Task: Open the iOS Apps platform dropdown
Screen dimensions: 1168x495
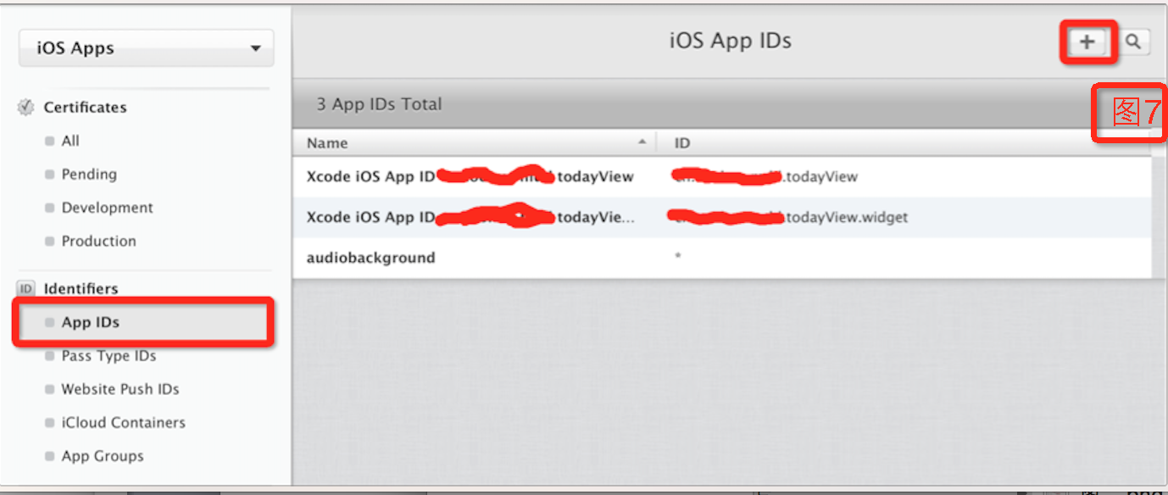Action: (146, 48)
